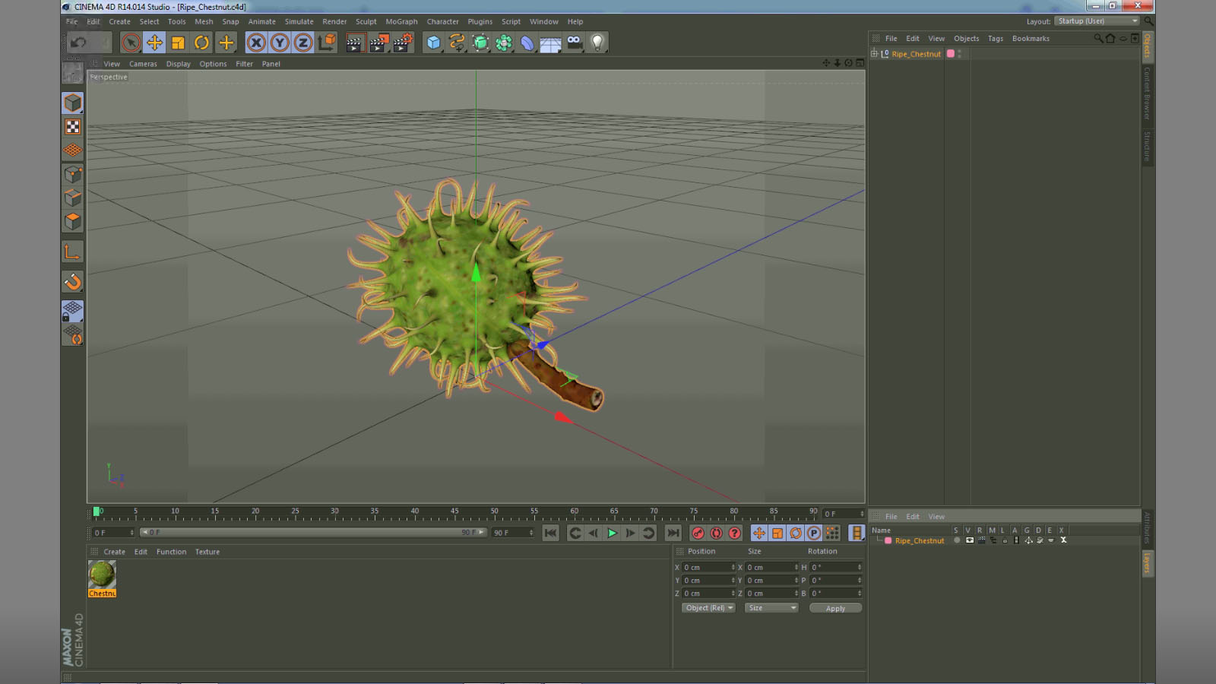Open Object Manager Bookmarks menu
1216x684 pixels.
(1031, 38)
